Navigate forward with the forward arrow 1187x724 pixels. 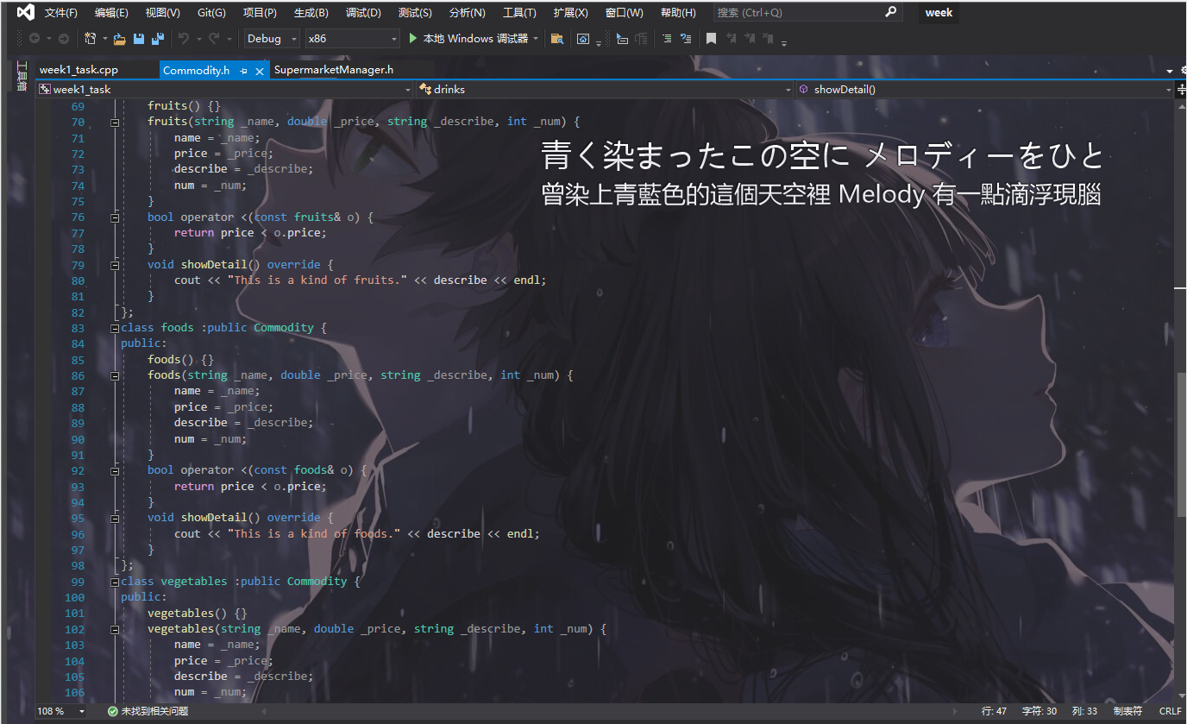(x=64, y=39)
